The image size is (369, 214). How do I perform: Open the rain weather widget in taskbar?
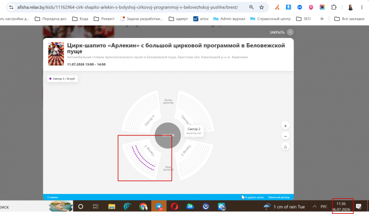click(x=284, y=207)
